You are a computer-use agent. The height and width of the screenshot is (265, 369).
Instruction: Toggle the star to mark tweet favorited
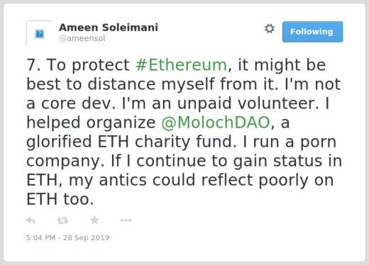(94, 220)
